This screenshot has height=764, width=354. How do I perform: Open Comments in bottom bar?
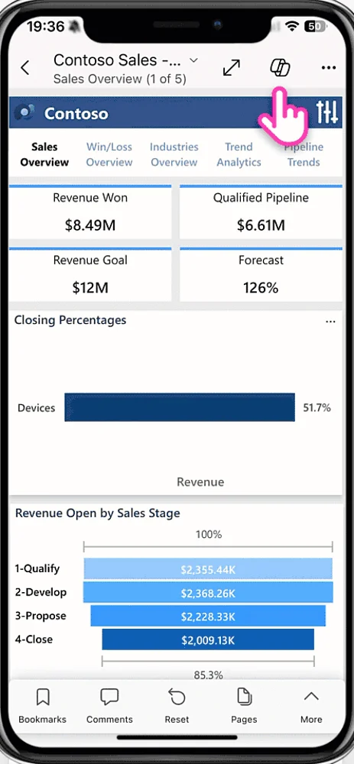(109, 705)
